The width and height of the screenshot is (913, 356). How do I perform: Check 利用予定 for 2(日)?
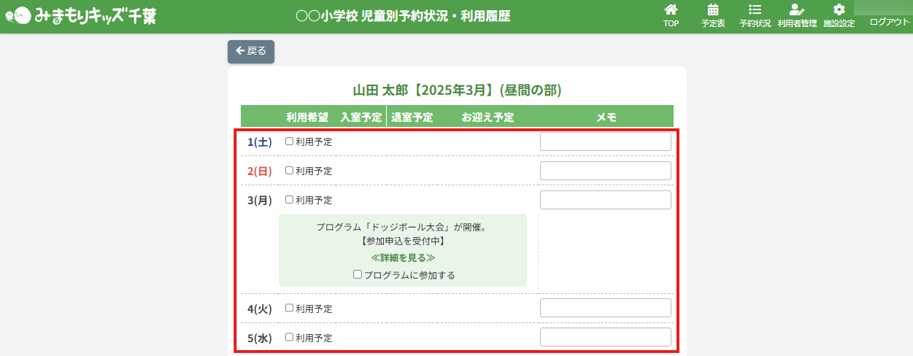coord(290,171)
